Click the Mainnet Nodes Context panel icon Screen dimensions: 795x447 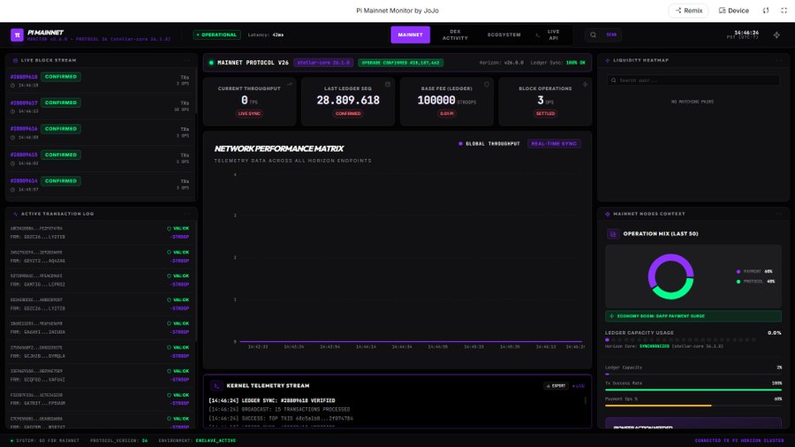pyautogui.click(x=608, y=214)
